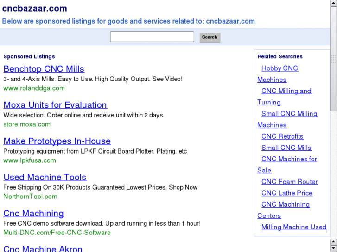The height and width of the screenshot is (252, 337).
Task: Visit www.lpkfusa.com green URL
Action: click(30, 160)
